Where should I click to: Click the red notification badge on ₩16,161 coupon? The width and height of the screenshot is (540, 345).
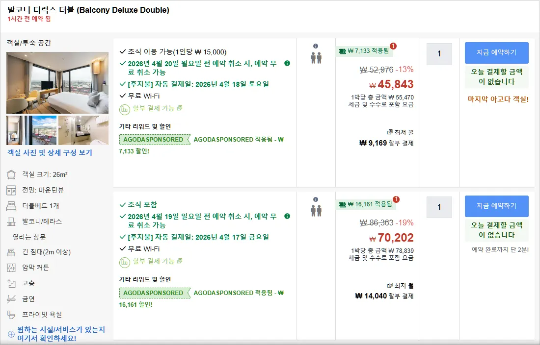[x=396, y=199]
